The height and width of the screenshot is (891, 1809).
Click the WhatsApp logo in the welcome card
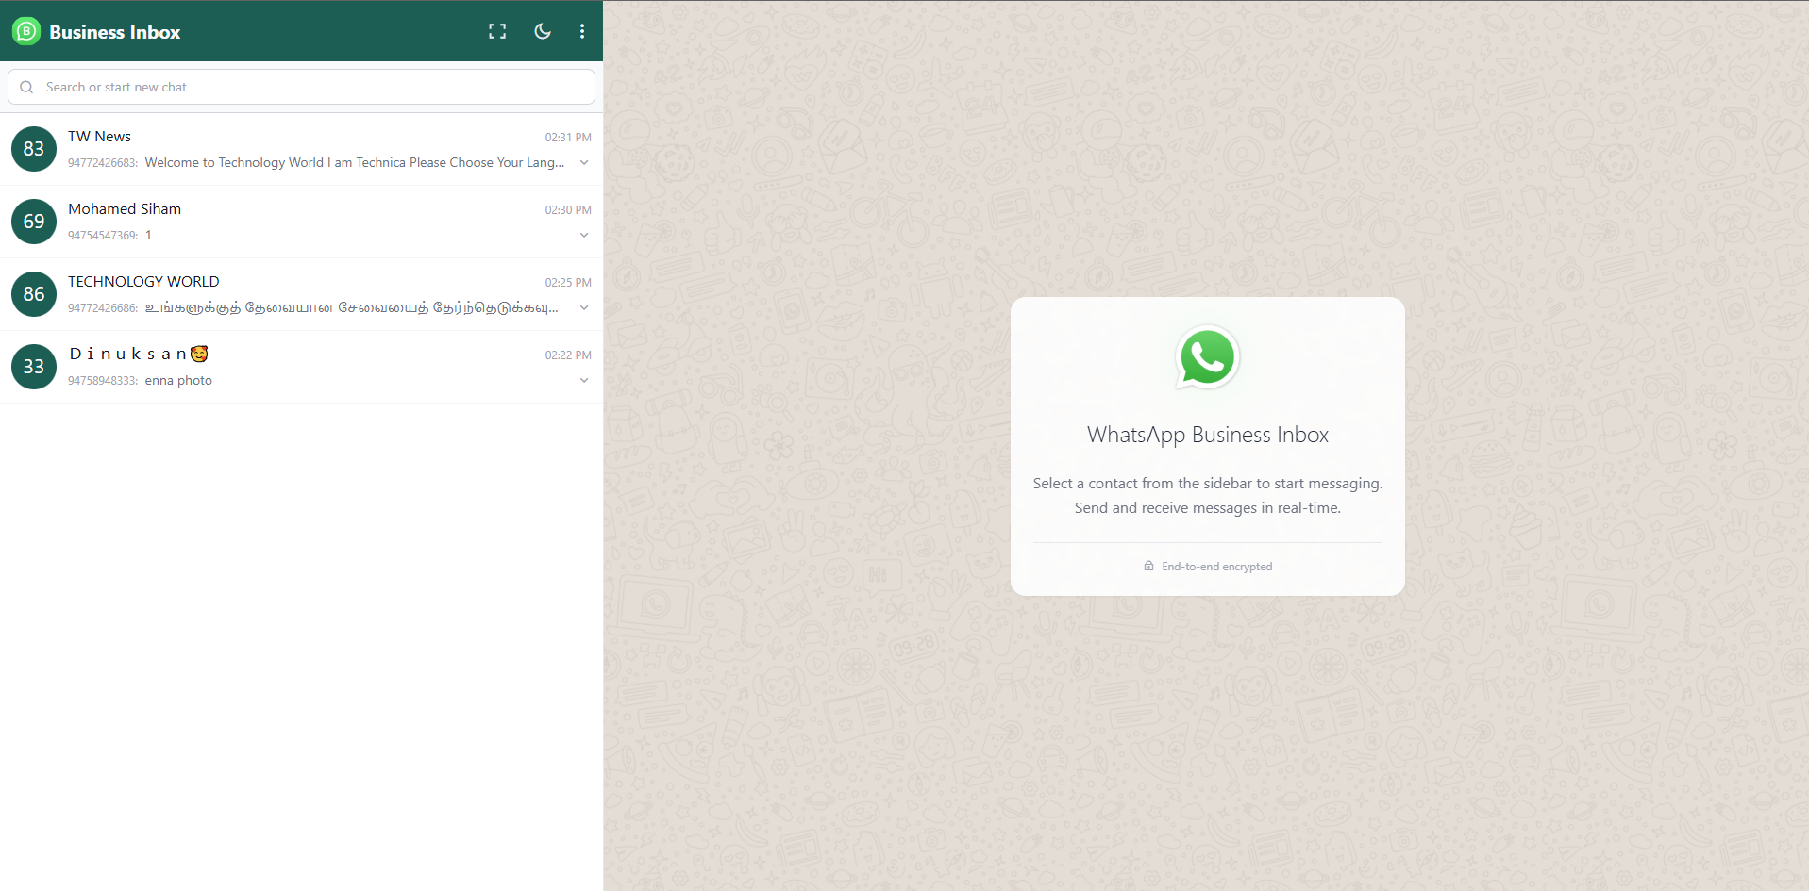(1207, 357)
